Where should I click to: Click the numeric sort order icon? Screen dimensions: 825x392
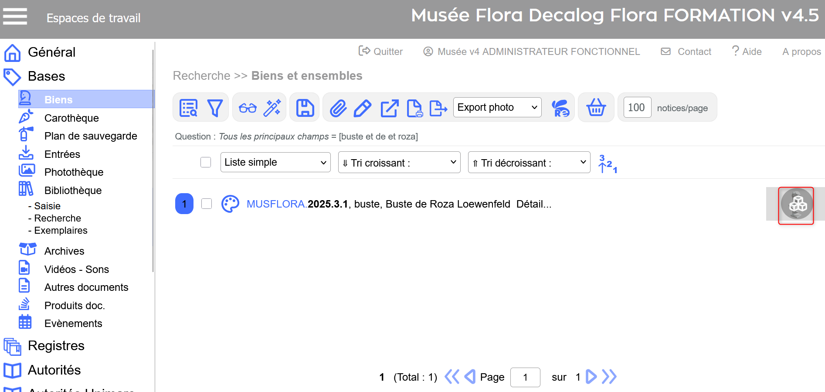click(608, 164)
